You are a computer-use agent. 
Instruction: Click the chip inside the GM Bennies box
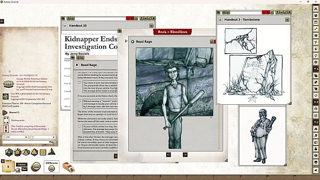tap(52, 169)
